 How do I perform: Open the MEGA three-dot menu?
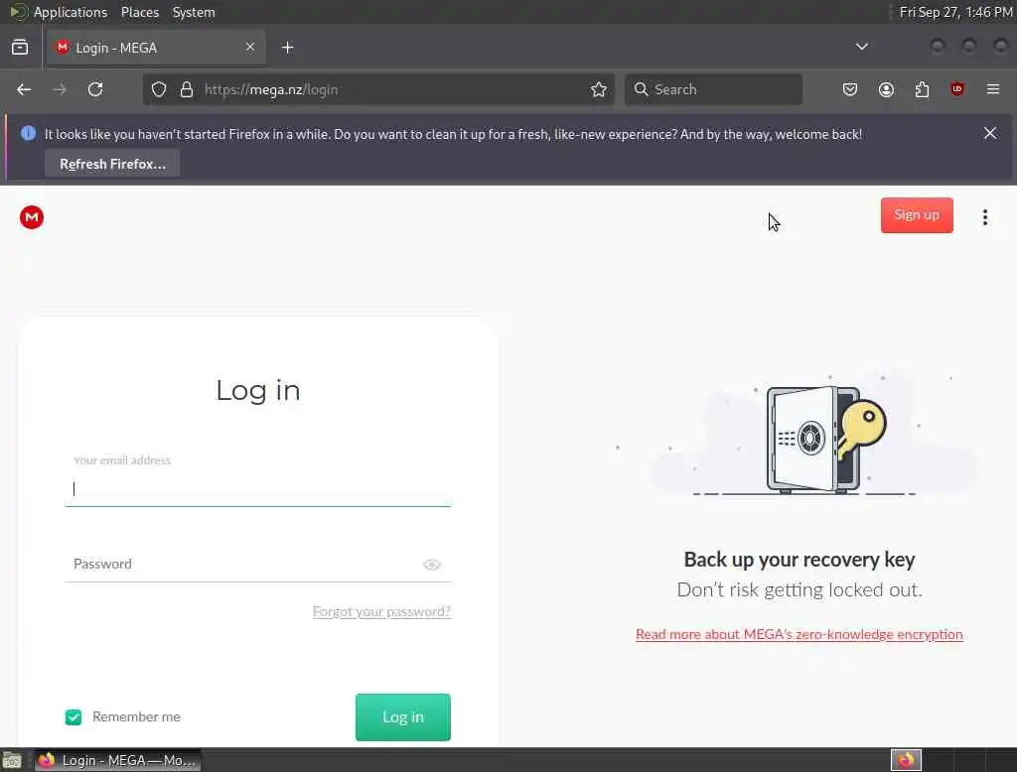tap(984, 217)
